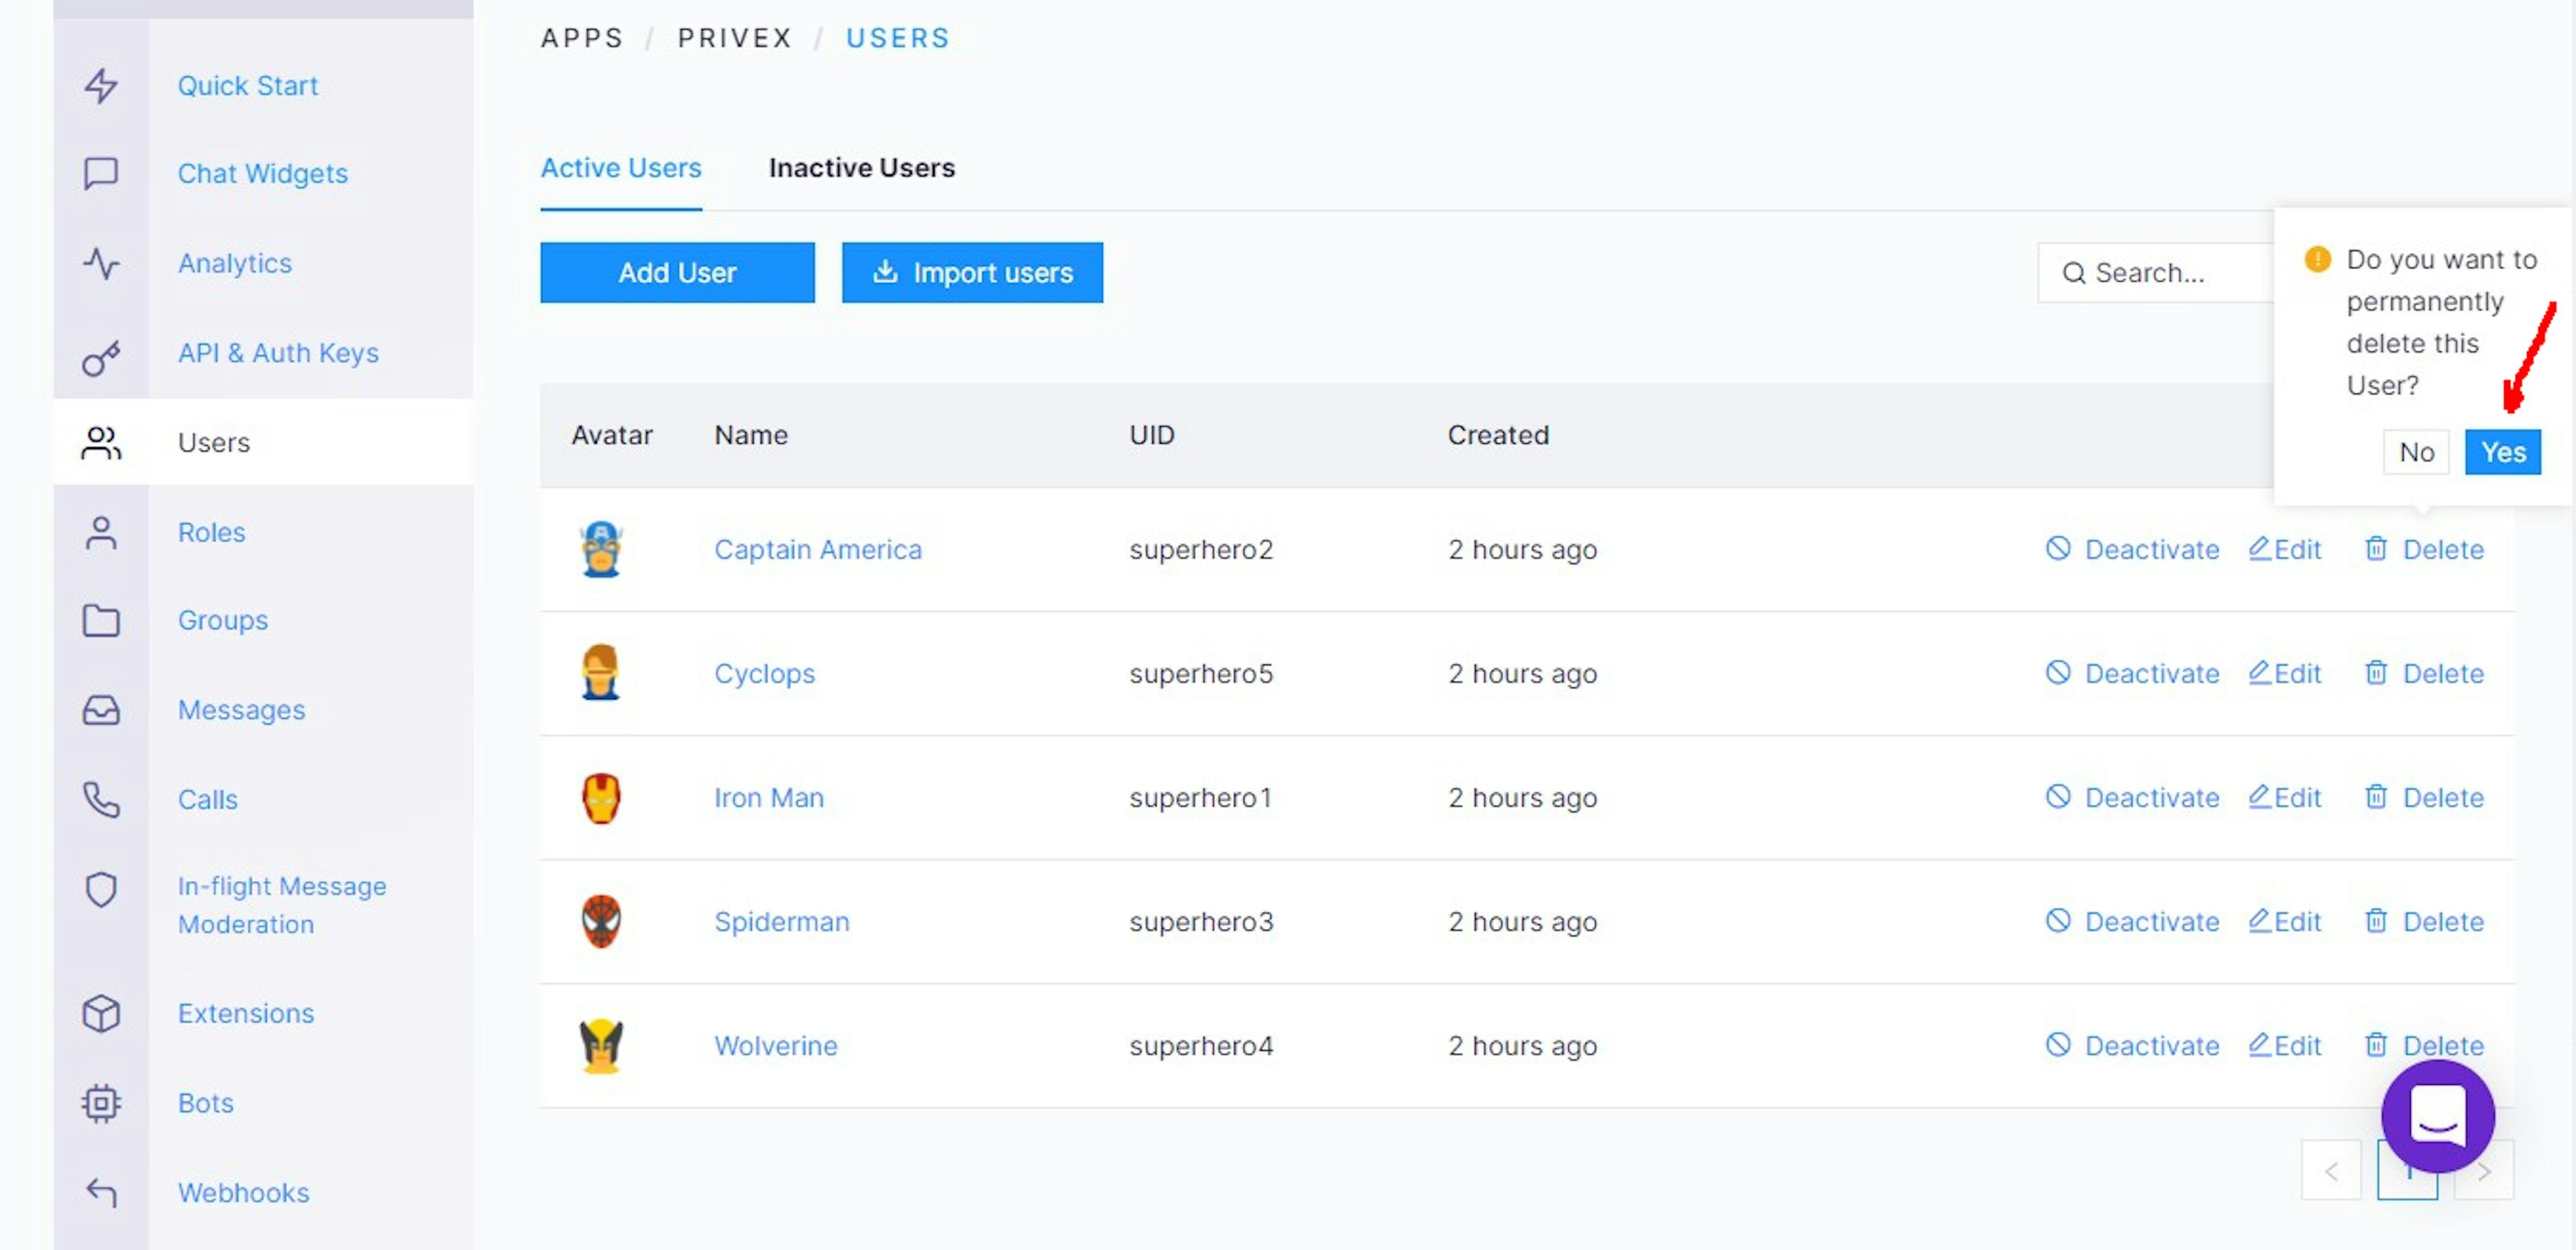This screenshot has width=2576, height=1250.
Task: Click USERS breadcrumb label
Action: click(x=897, y=38)
